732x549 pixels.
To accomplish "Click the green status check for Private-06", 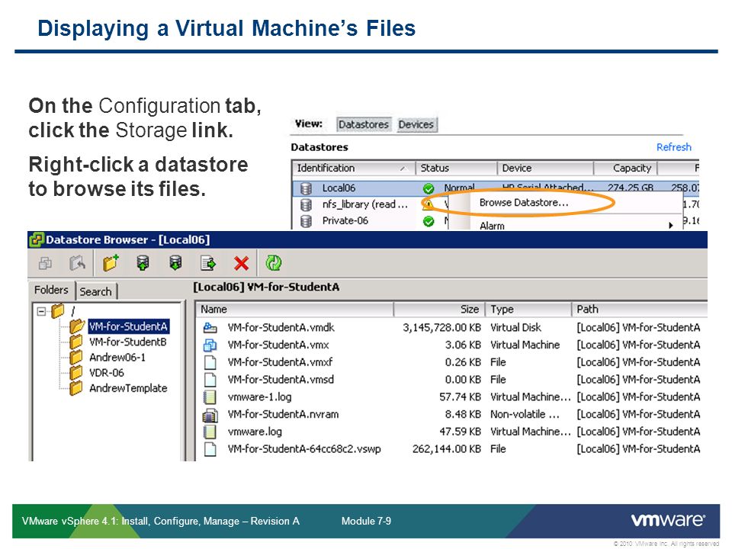I will pos(428,221).
